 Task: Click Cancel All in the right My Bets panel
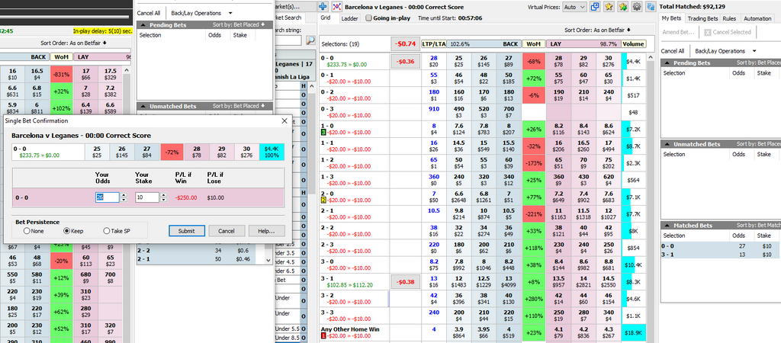click(672, 51)
